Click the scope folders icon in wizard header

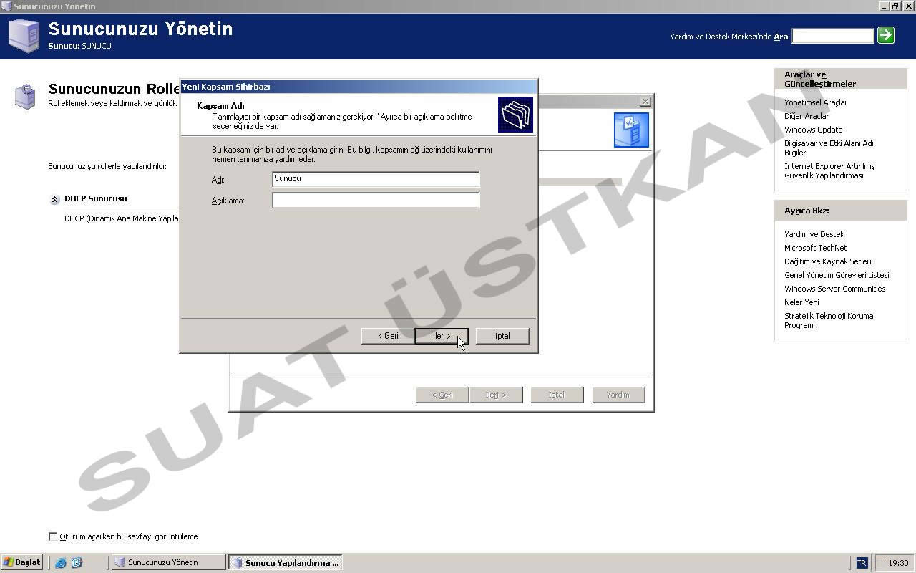click(515, 115)
